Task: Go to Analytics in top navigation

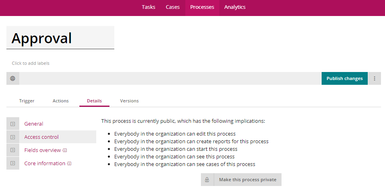Action: point(235,7)
